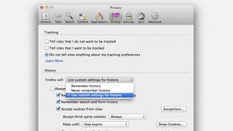Click the 'Learn More' link
The image size is (233, 131).
click(x=54, y=61)
